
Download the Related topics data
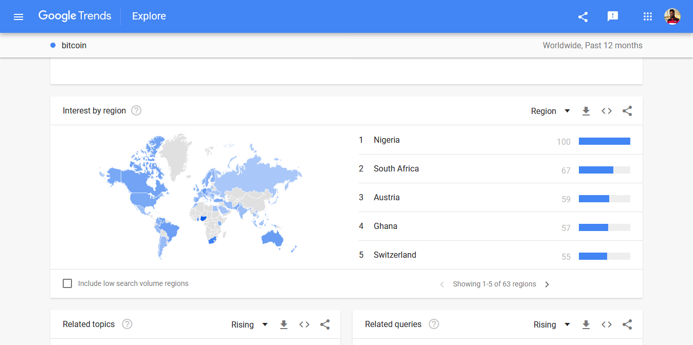pos(284,324)
